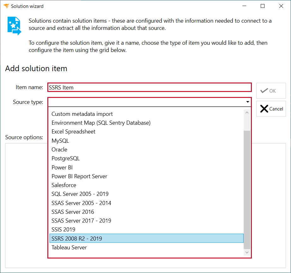Pick SSAS Server 2005 - 2014
This screenshot has width=291, height=273.
coord(146,203)
